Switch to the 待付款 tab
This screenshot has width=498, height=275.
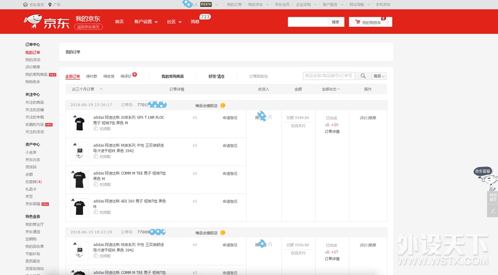click(92, 77)
